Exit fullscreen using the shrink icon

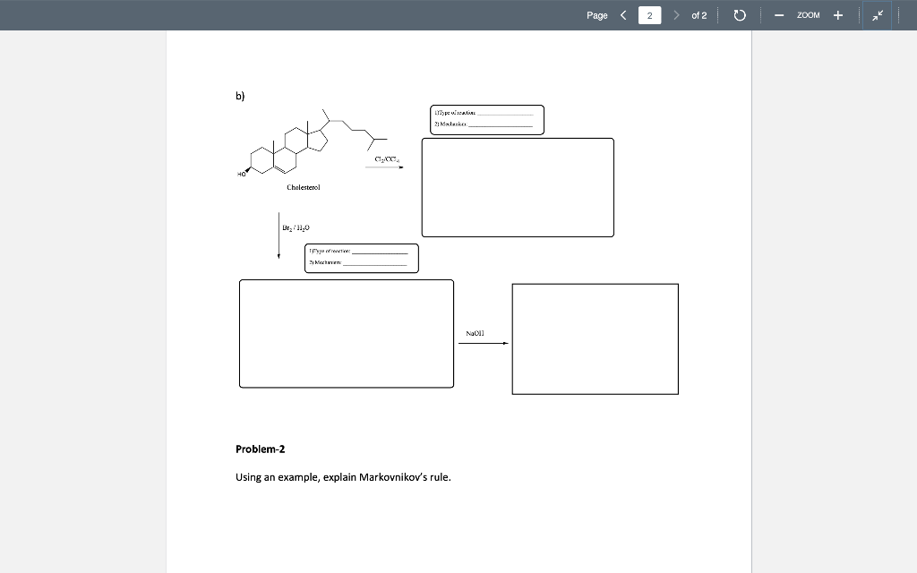click(876, 14)
